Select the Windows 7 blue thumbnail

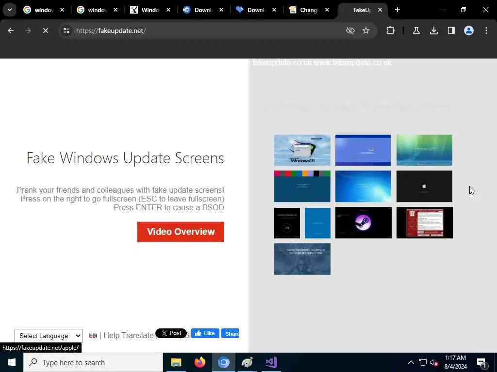tap(363, 186)
